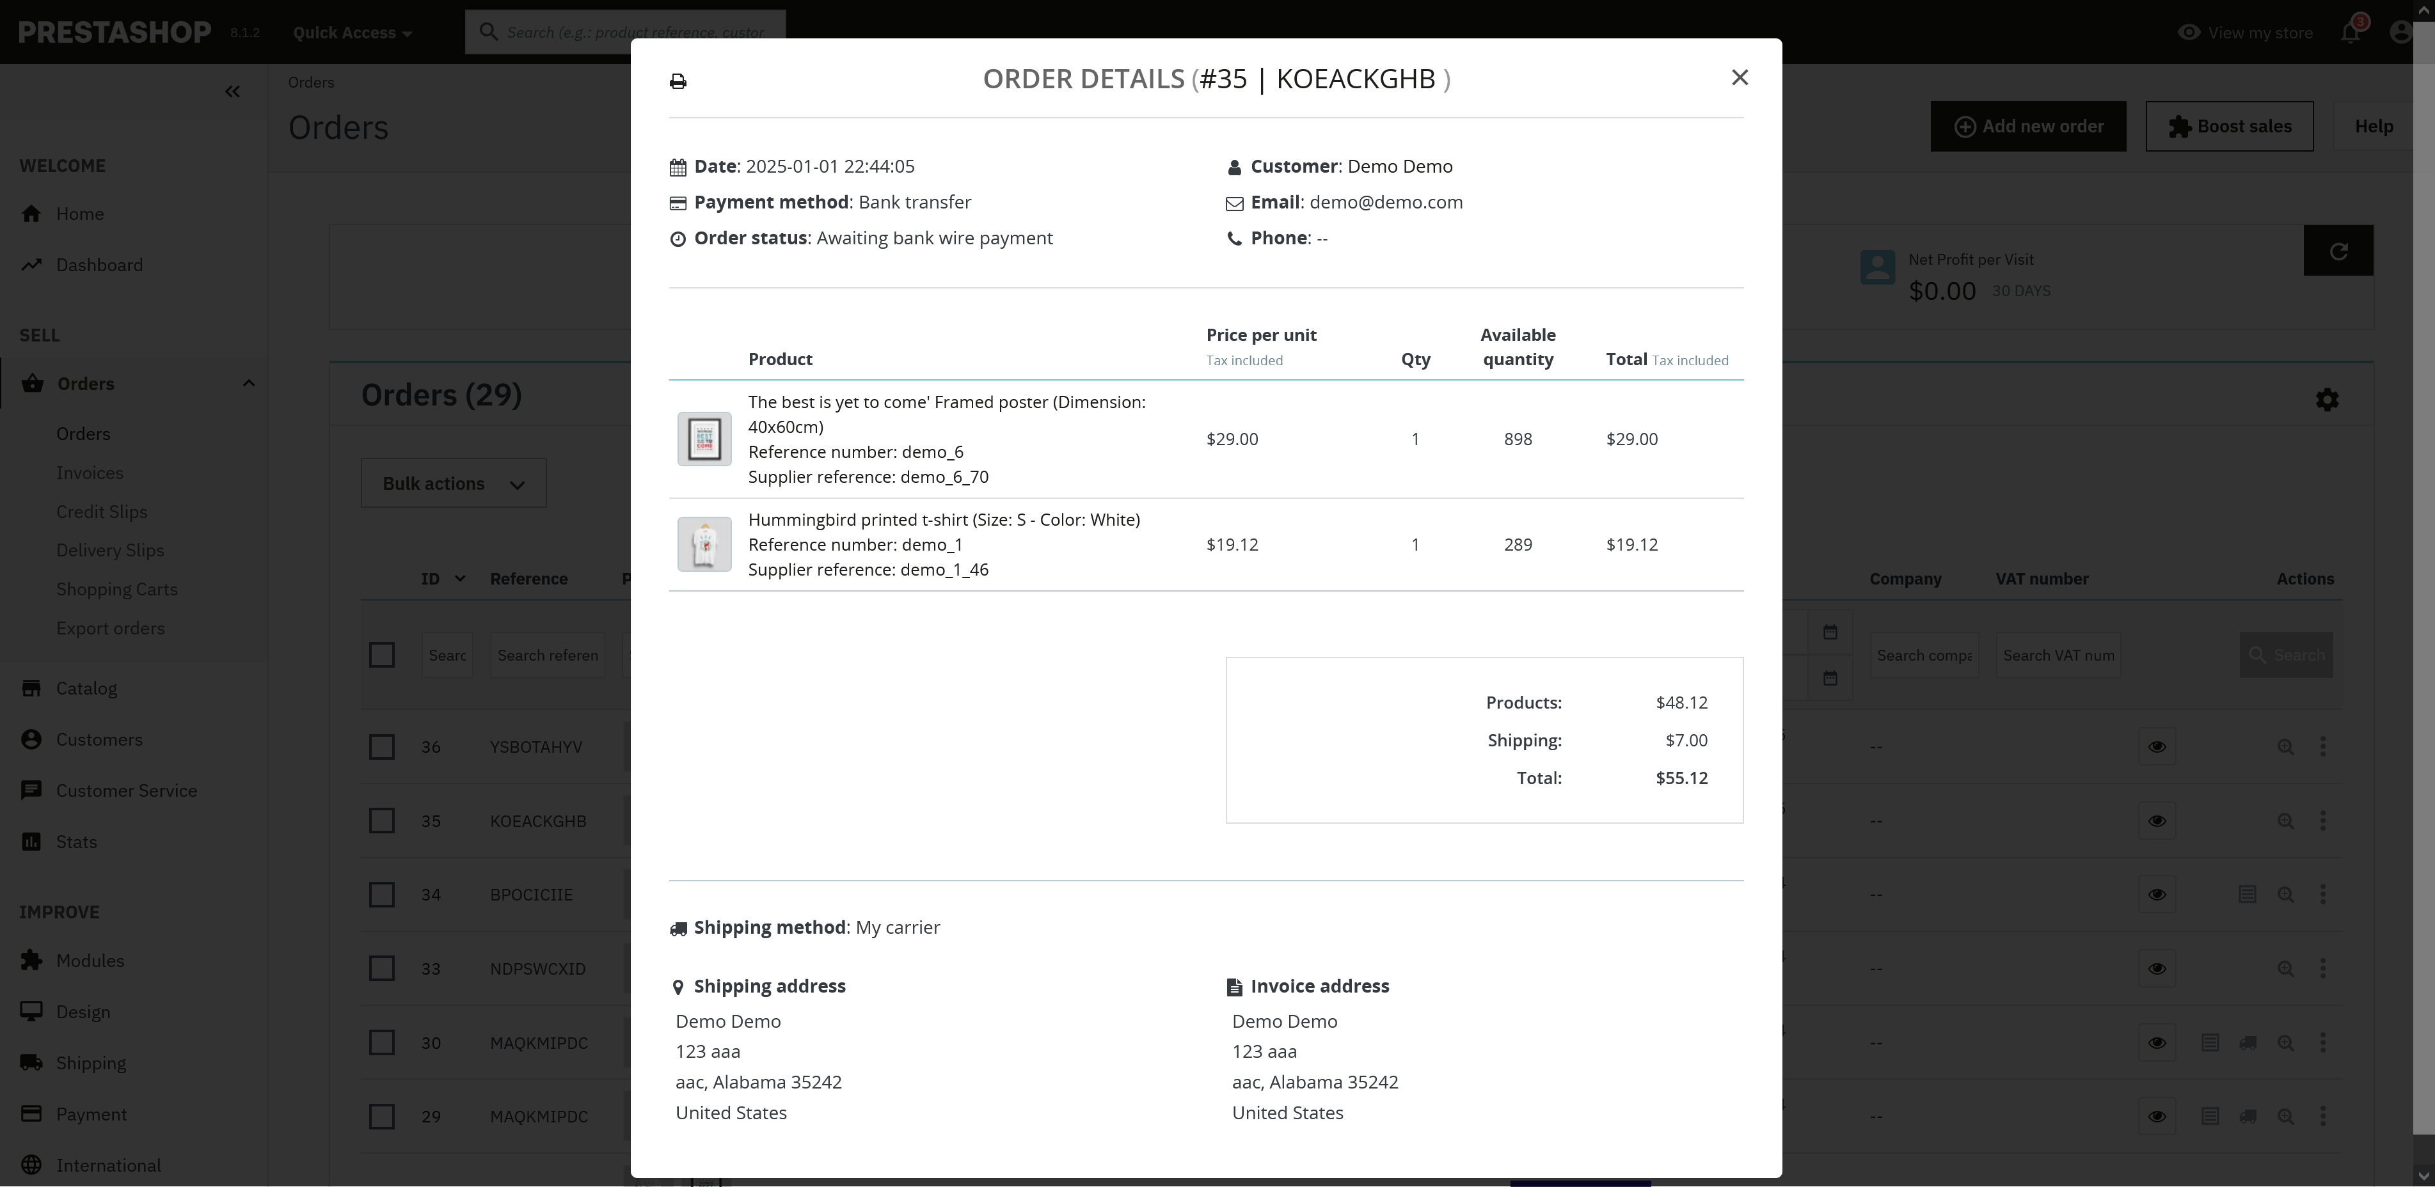Image resolution: width=2435 pixels, height=1187 pixels.
Task: View order 34 via eye icon
Action: [2157, 894]
